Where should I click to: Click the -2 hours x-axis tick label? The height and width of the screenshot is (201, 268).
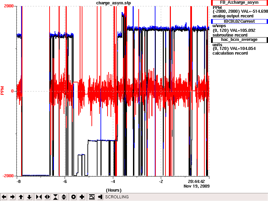point(161,181)
